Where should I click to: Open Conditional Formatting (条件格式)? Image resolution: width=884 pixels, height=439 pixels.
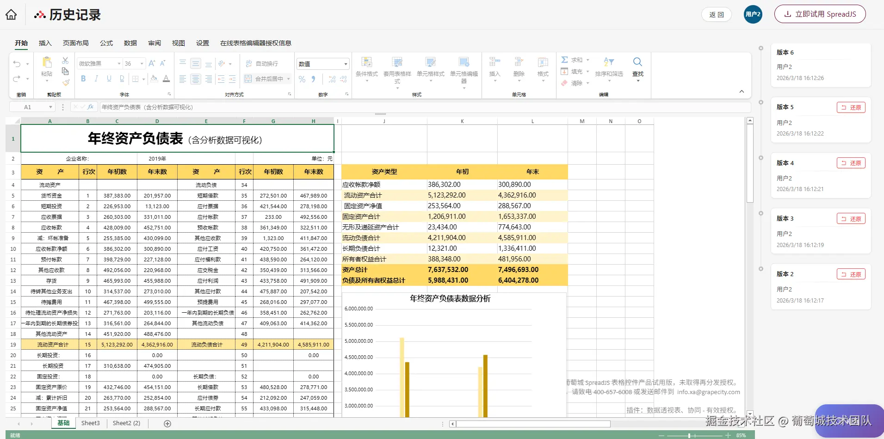tap(367, 68)
